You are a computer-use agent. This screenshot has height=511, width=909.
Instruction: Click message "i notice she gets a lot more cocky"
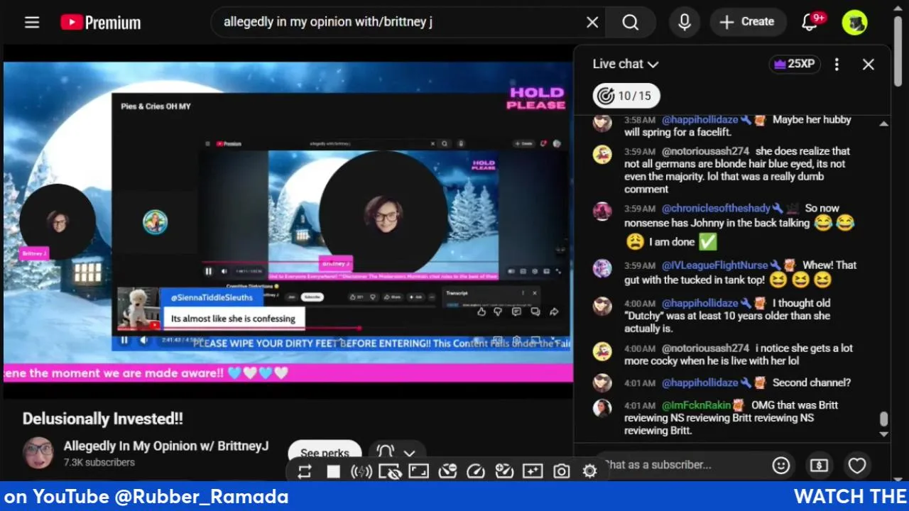click(739, 355)
